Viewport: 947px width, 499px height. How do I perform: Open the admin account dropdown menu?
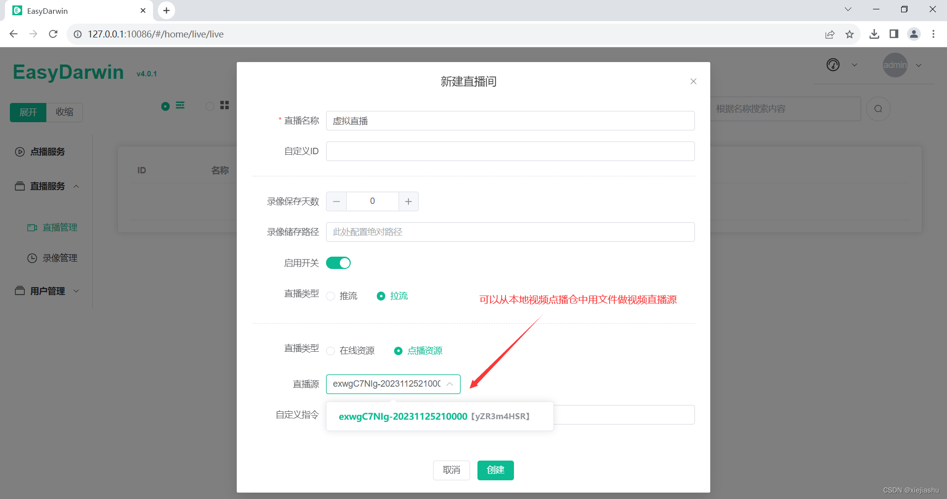[x=918, y=65]
